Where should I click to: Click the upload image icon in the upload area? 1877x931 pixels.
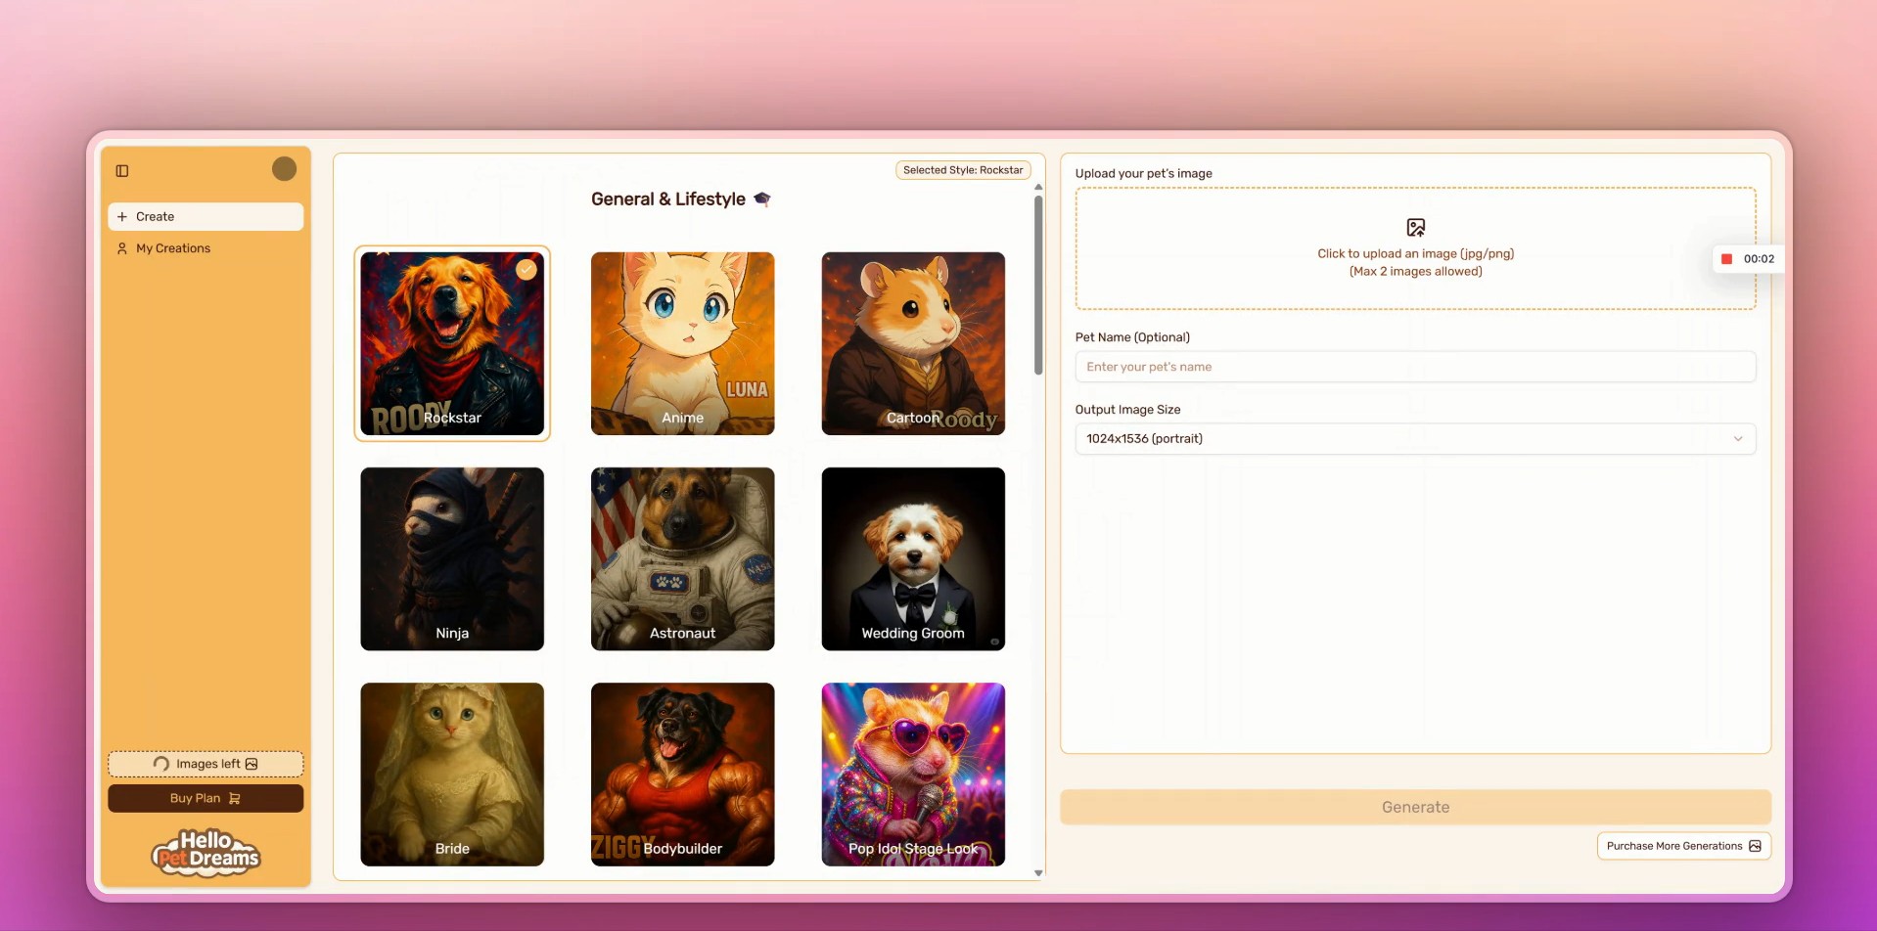(1415, 227)
